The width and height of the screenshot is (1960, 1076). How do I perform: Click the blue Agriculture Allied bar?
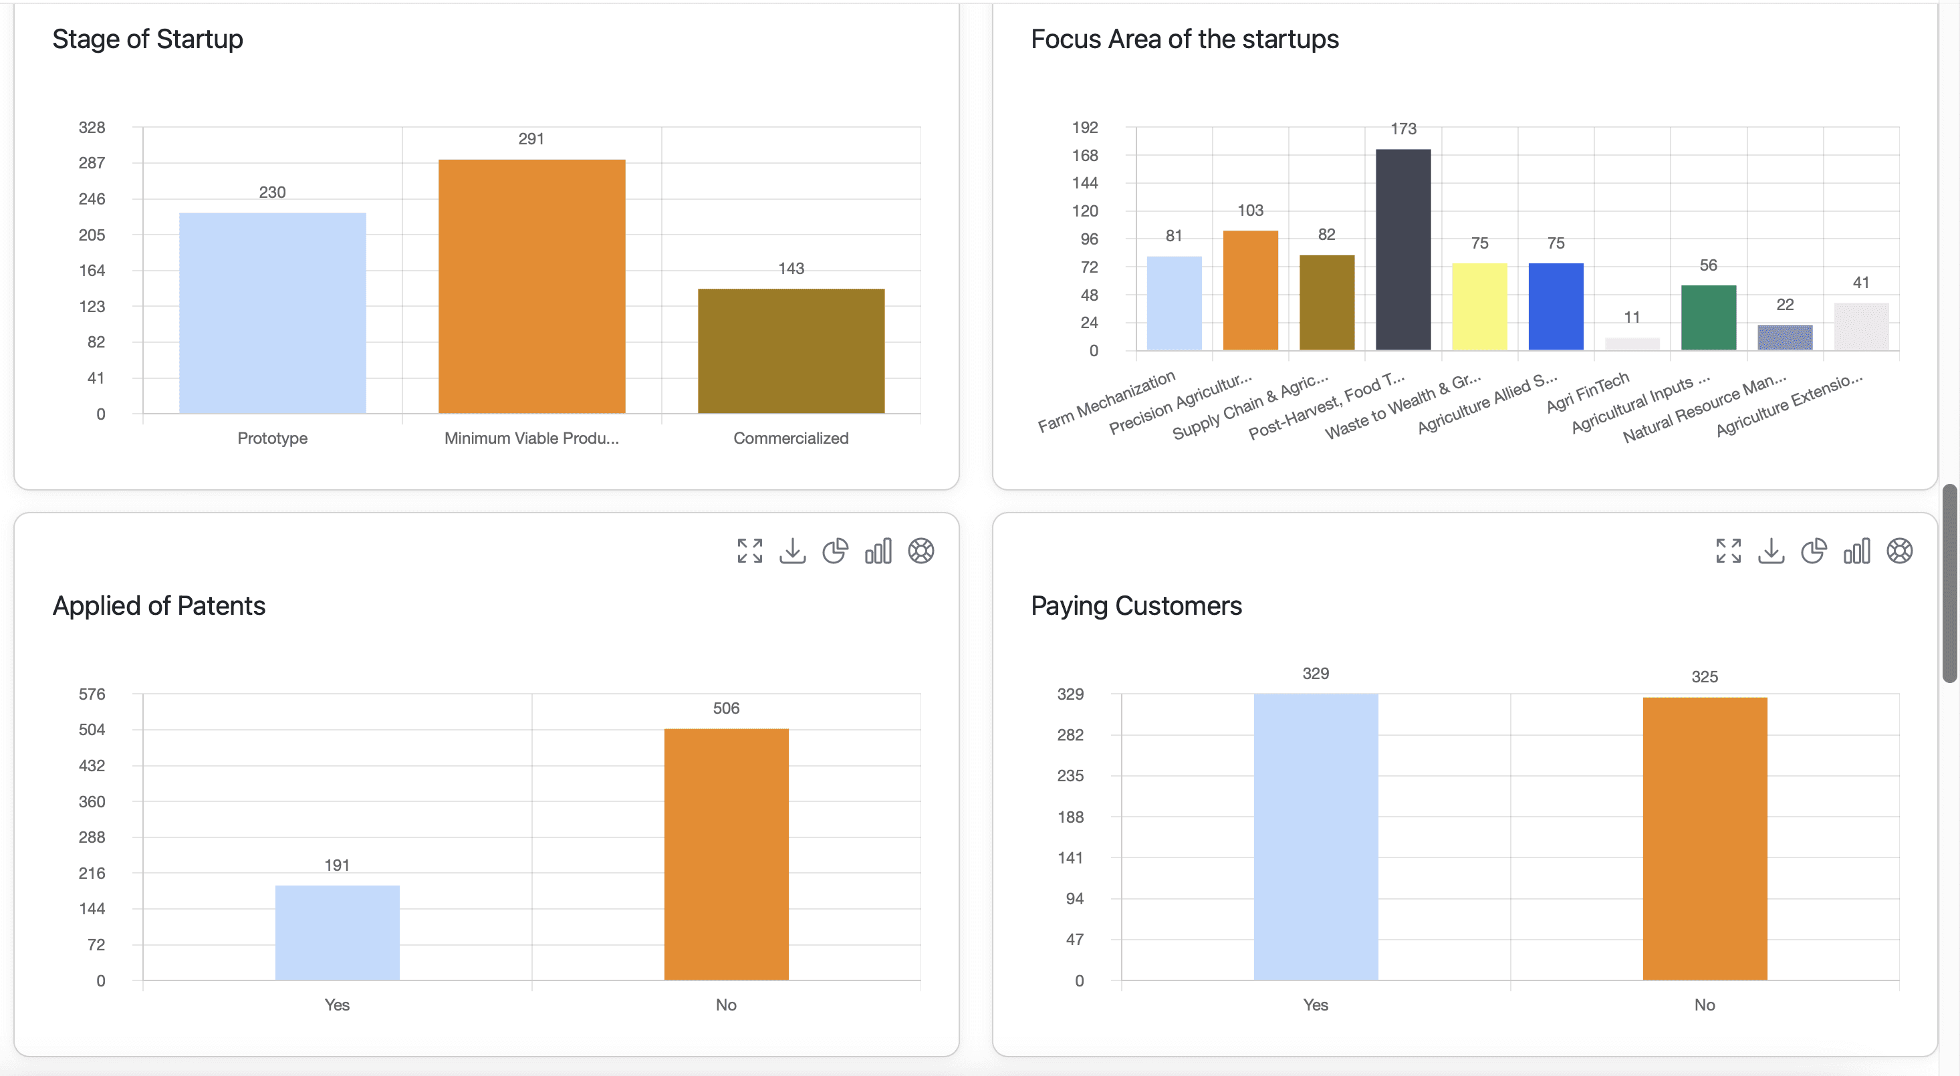click(1555, 307)
